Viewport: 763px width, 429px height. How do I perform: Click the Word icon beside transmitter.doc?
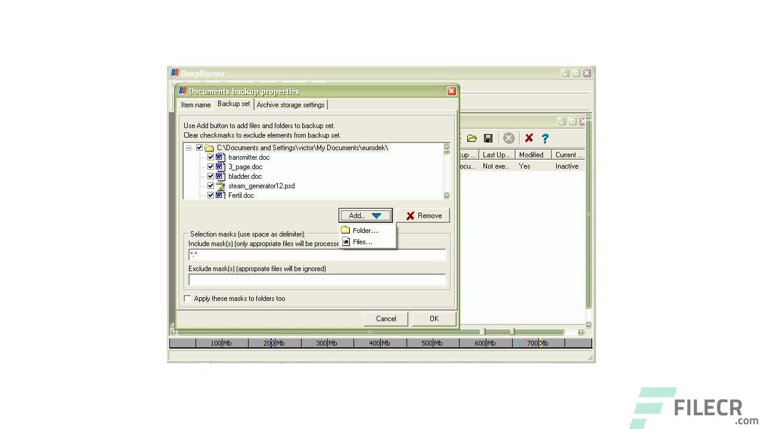[x=219, y=157]
